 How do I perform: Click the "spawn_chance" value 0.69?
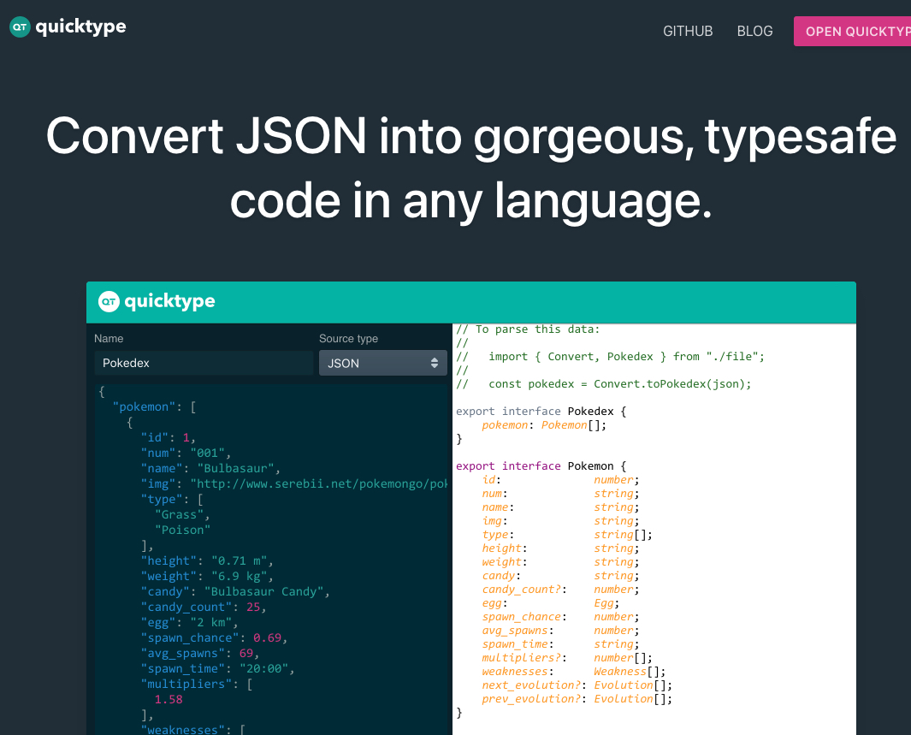click(267, 638)
